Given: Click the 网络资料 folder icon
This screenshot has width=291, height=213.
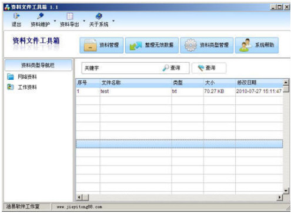Looking at the screenshot, I should point(11,77).
